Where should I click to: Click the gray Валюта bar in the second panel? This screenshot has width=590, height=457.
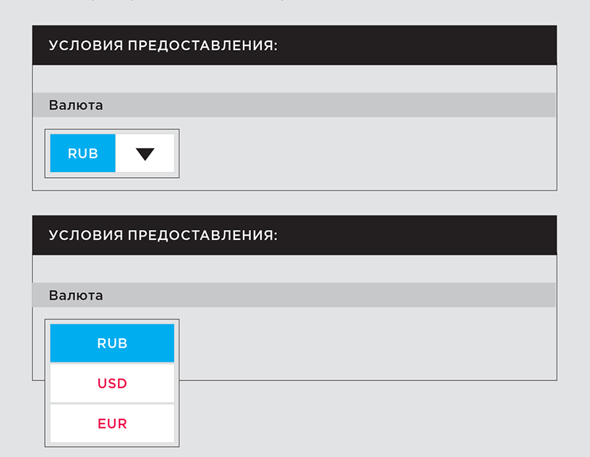click(294, 295)
